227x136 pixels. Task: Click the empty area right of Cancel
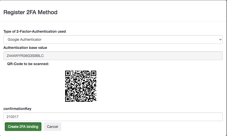point(139,127)
